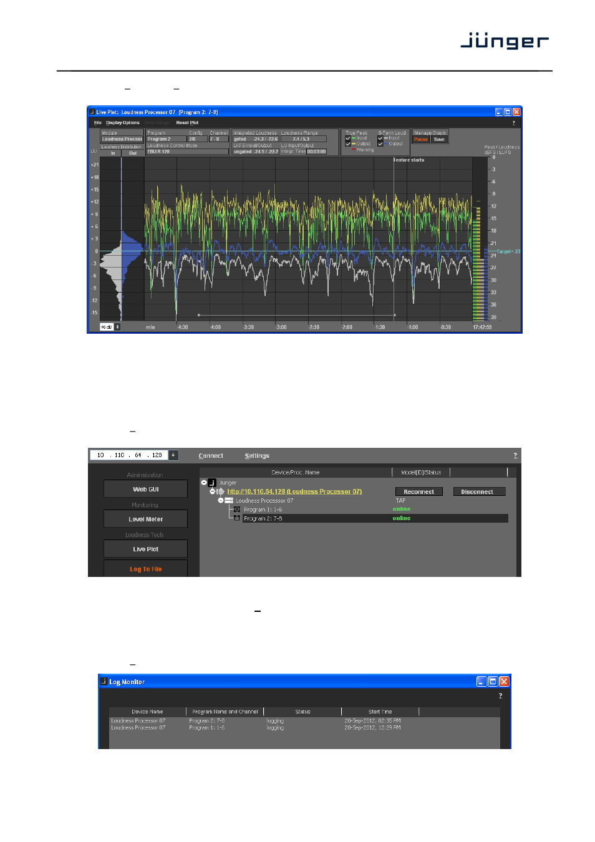
Task: Pause the live graph
Action: tap(421, 139)
